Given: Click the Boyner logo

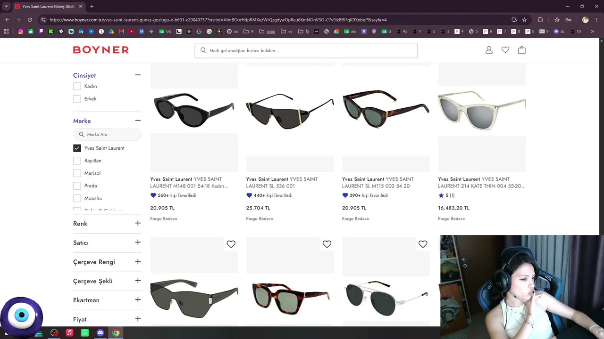Looking at the screenshot, I should point(101,50).
